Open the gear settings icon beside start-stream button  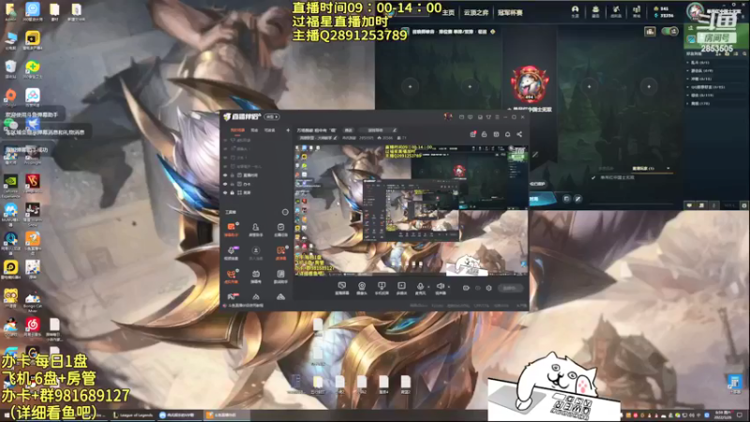coord(488,288)
